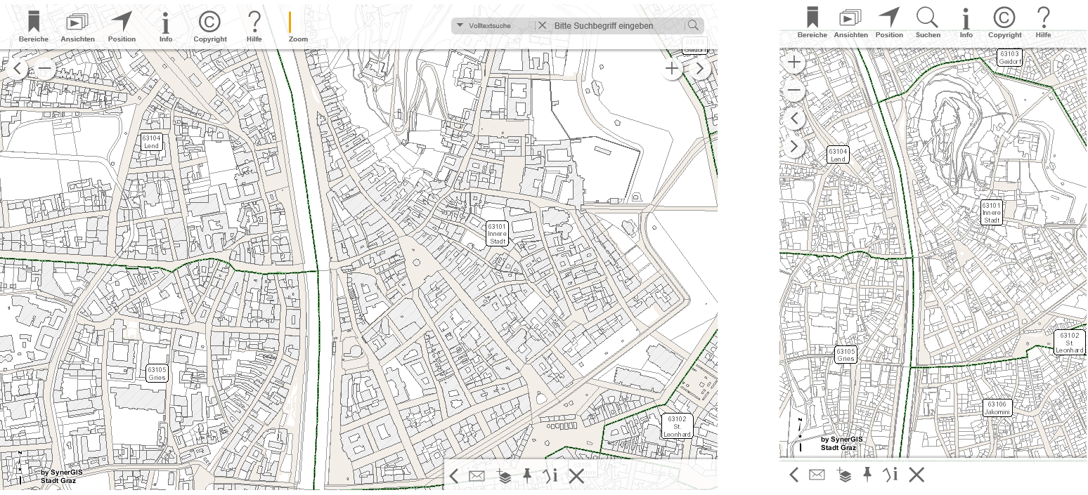Zoom in with plus button on right map

point(794,62)
